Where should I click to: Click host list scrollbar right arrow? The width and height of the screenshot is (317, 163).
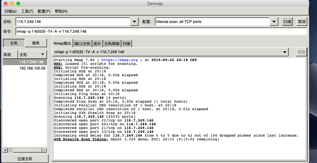[x=44, y=150]
